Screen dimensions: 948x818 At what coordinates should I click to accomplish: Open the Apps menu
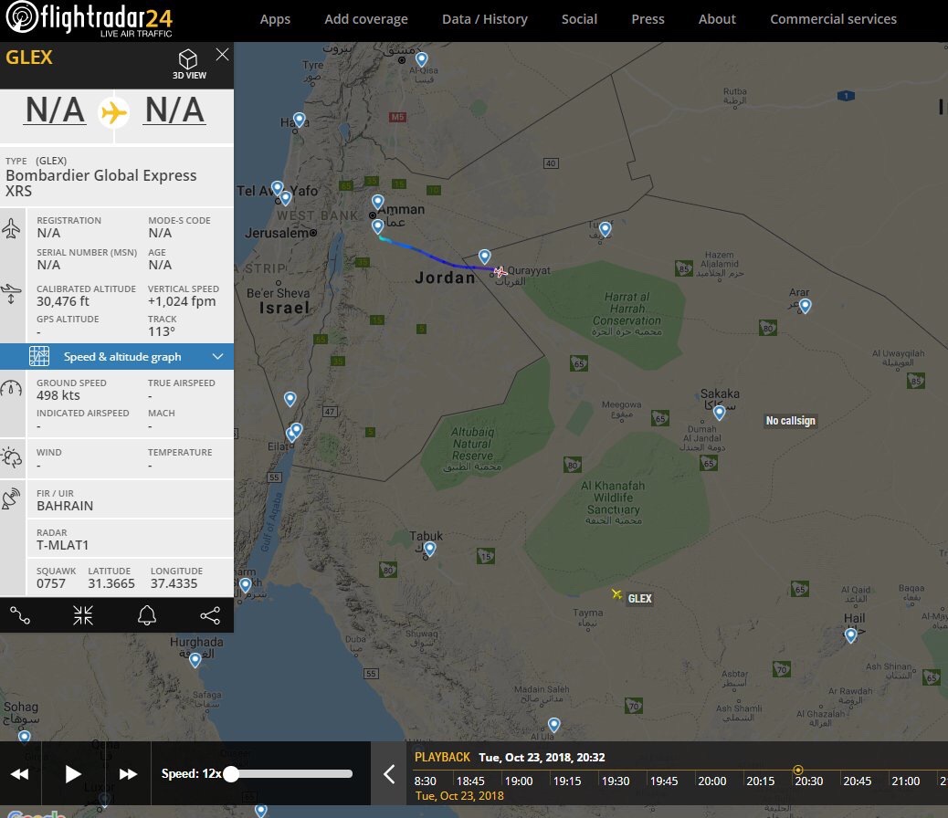tap(275, 19)
